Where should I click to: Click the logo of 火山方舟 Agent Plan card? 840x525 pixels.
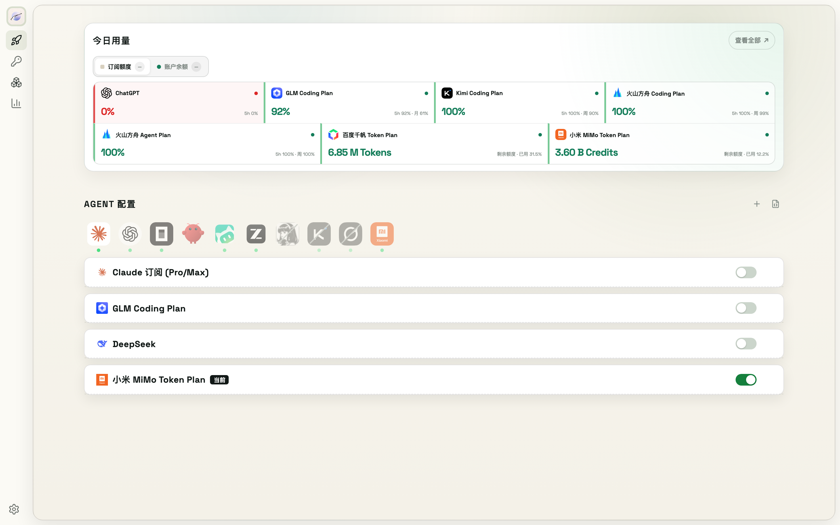coord(106,134)
